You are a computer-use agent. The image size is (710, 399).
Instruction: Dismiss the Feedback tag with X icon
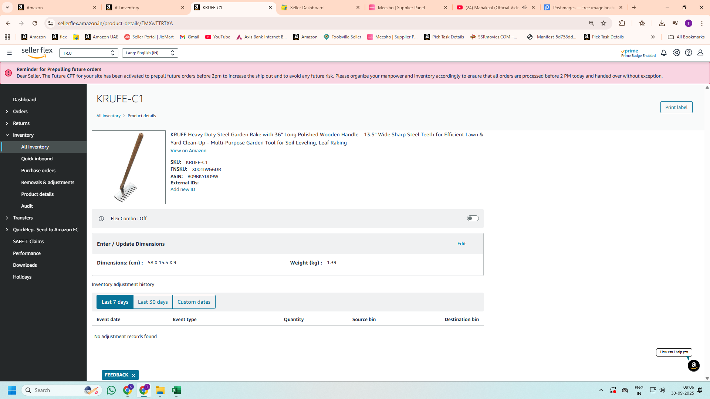tap(133, 375)
